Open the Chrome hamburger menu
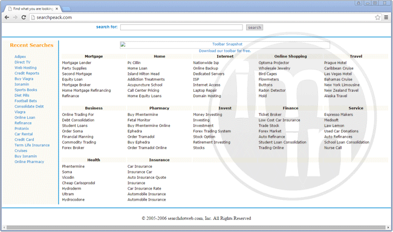The image size is (393, 232). [x=386, y=18]
